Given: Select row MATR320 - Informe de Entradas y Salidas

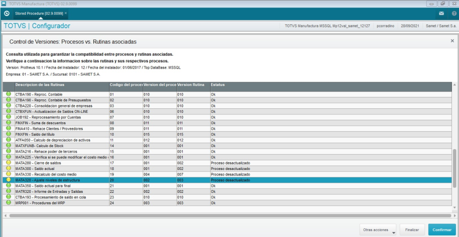Looking at the screenshot, I should click(x=227, y=192).
